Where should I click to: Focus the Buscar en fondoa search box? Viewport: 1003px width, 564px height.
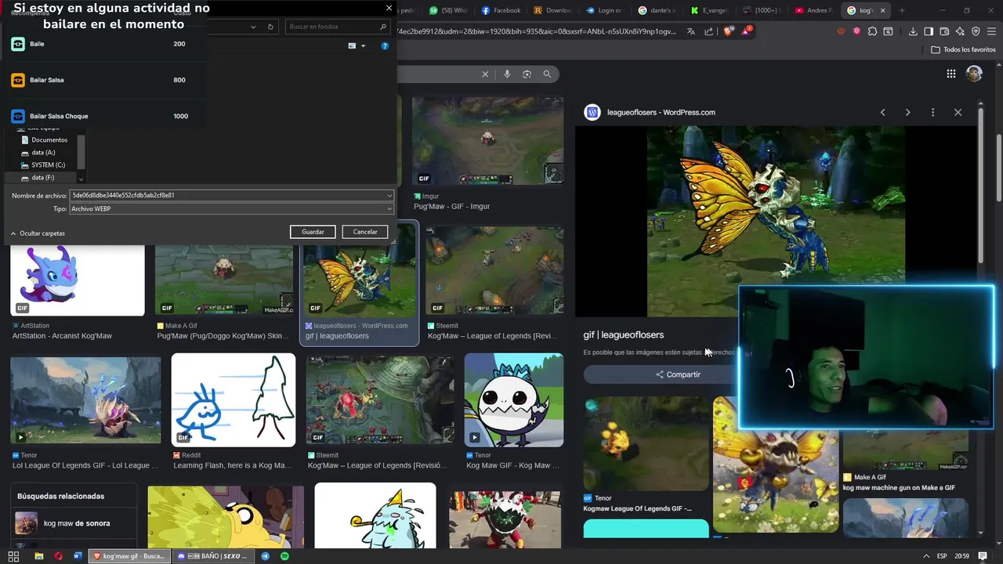pyautogui.click(x=337, y=27)
